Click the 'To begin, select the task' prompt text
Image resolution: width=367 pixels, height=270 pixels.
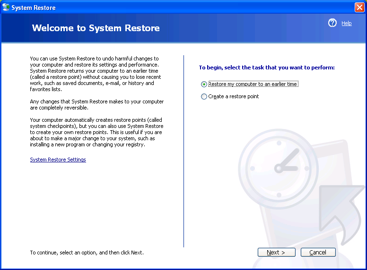[x=267, y=67]
